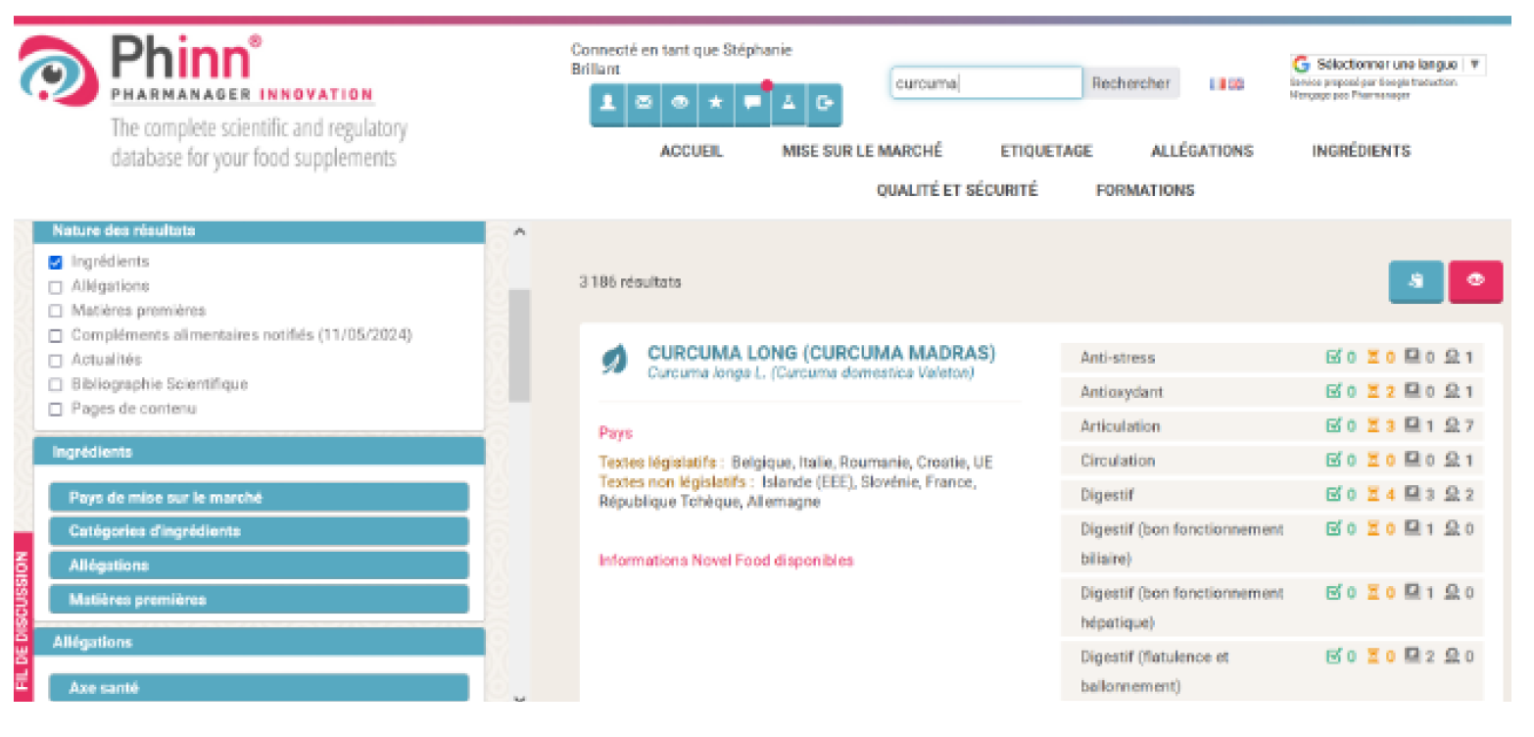Check the Bibliographie Scientifique checkbox

click(x=56, y=385)
